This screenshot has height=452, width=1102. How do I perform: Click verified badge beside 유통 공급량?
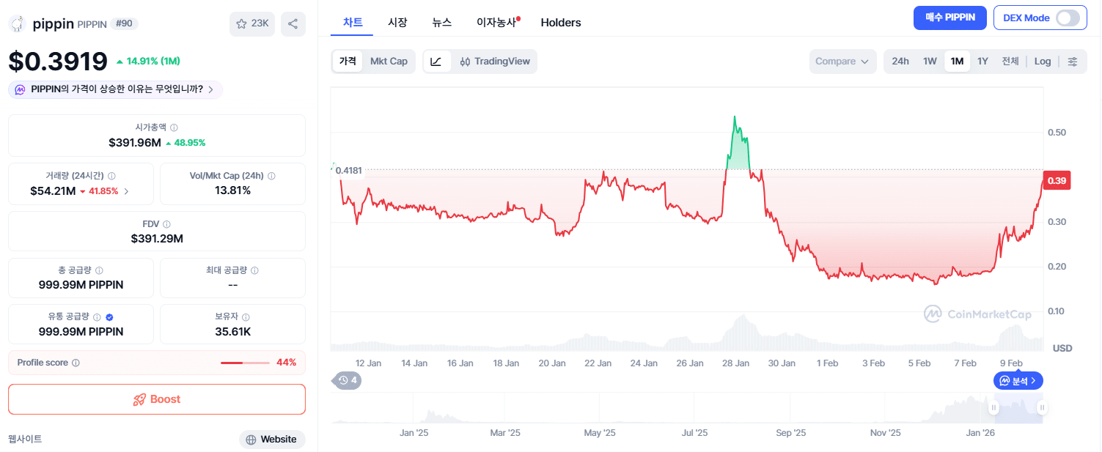109,317
